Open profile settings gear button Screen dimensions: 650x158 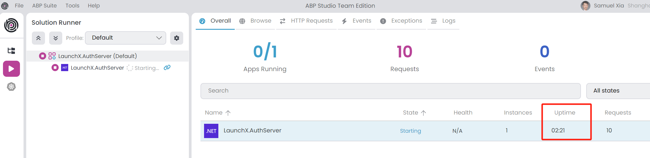click(177, 38)
